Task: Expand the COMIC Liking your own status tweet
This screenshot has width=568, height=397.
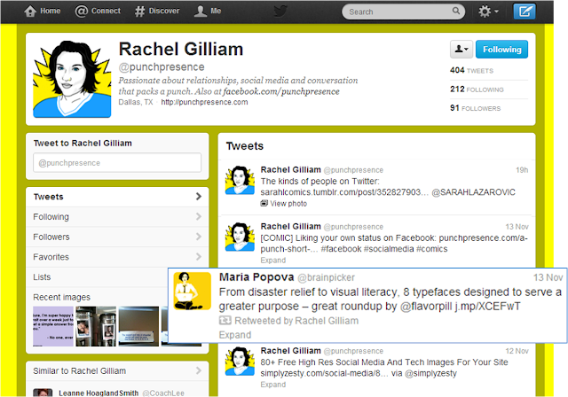Action: pyautogui.click(x=273, y=261)
